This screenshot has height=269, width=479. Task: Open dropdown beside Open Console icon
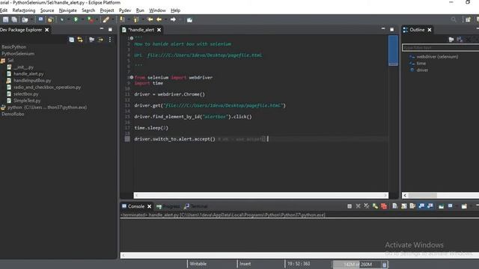470,206
